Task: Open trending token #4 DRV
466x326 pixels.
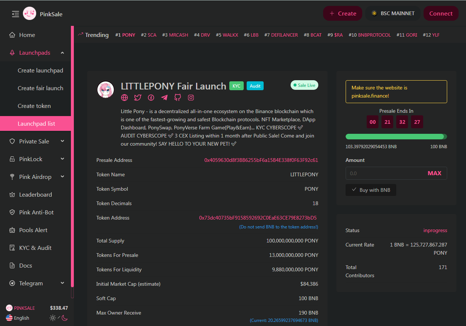Action: pyautogui.click(x=202, y=35)
